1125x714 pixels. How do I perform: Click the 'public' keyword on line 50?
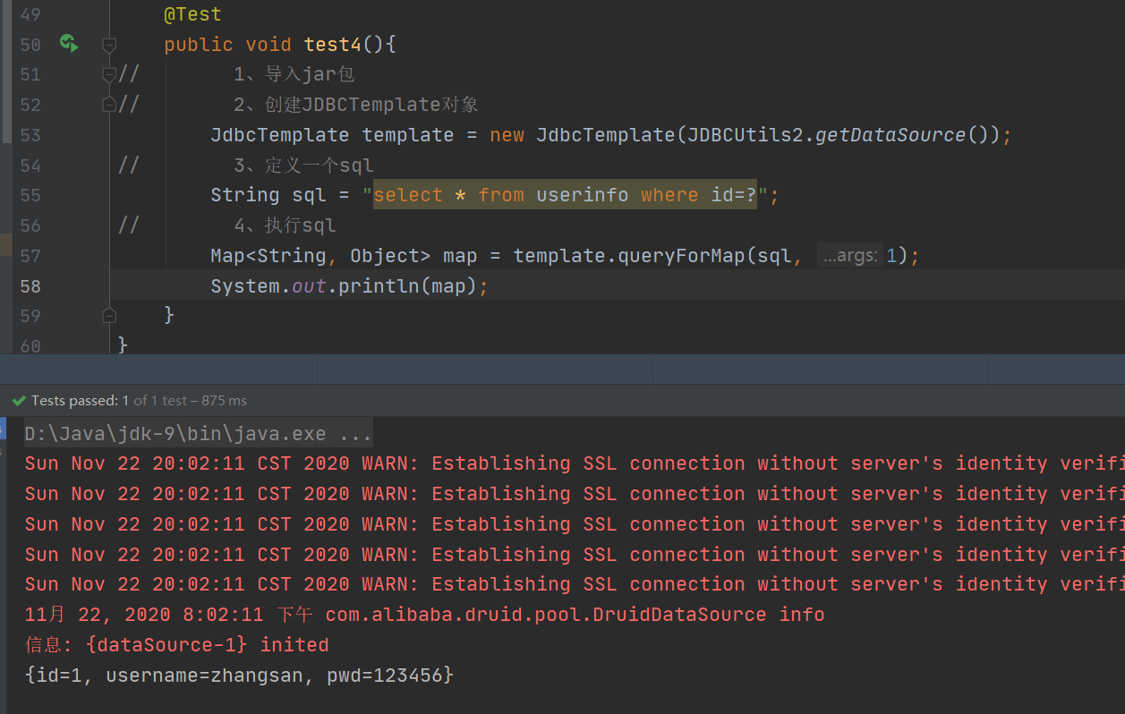199,45
